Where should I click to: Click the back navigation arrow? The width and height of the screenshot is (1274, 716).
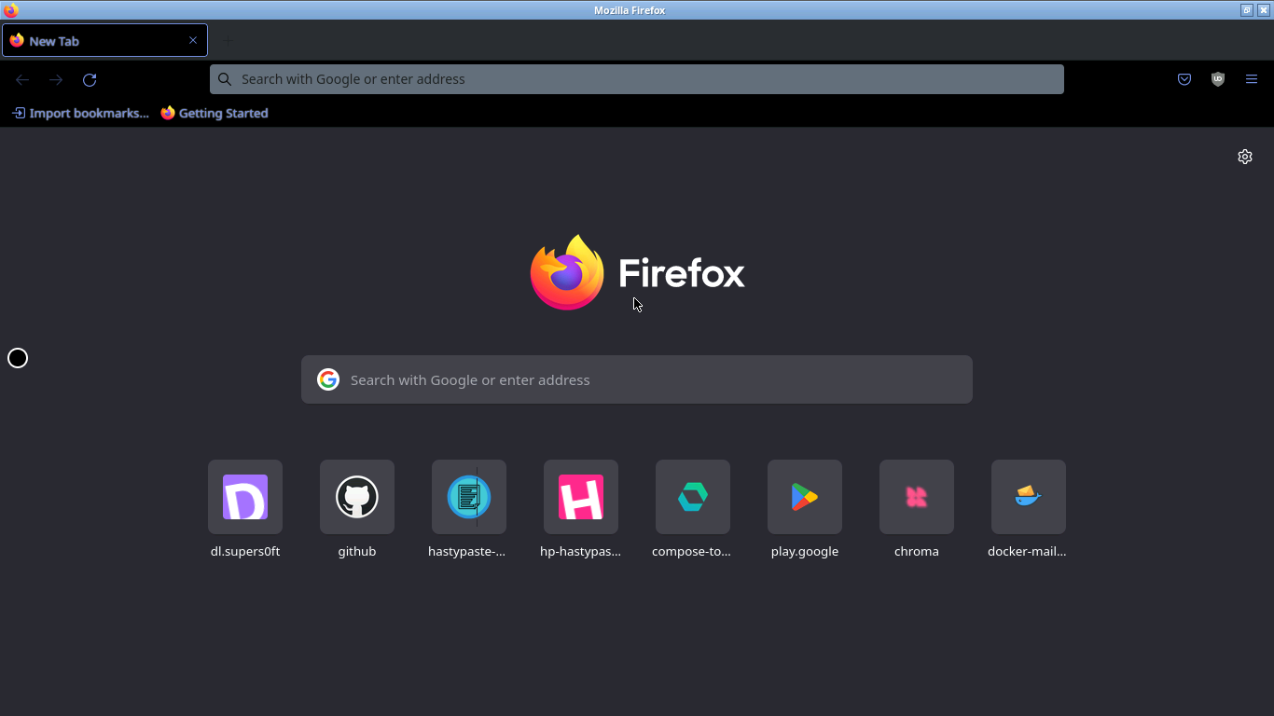(x=22, y=80)
